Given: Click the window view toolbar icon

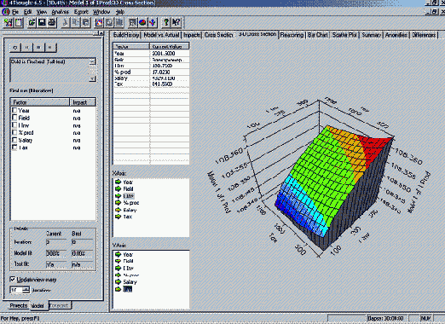Looking at the screenshot, I should (x=109, y=23).
